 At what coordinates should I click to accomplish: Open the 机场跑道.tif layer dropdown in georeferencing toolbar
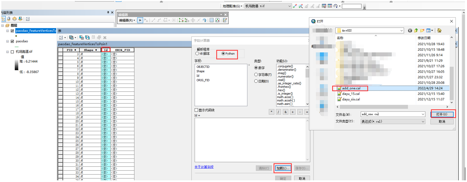tap(289, 6)
